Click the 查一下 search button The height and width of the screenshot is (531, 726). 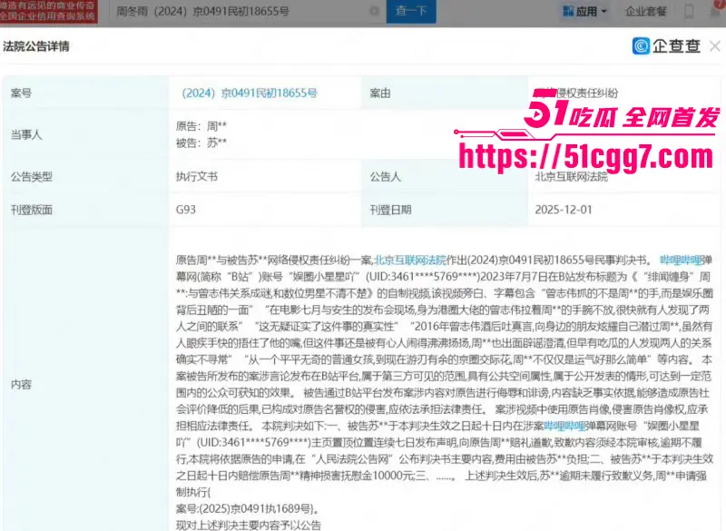[x=411, y=11]
